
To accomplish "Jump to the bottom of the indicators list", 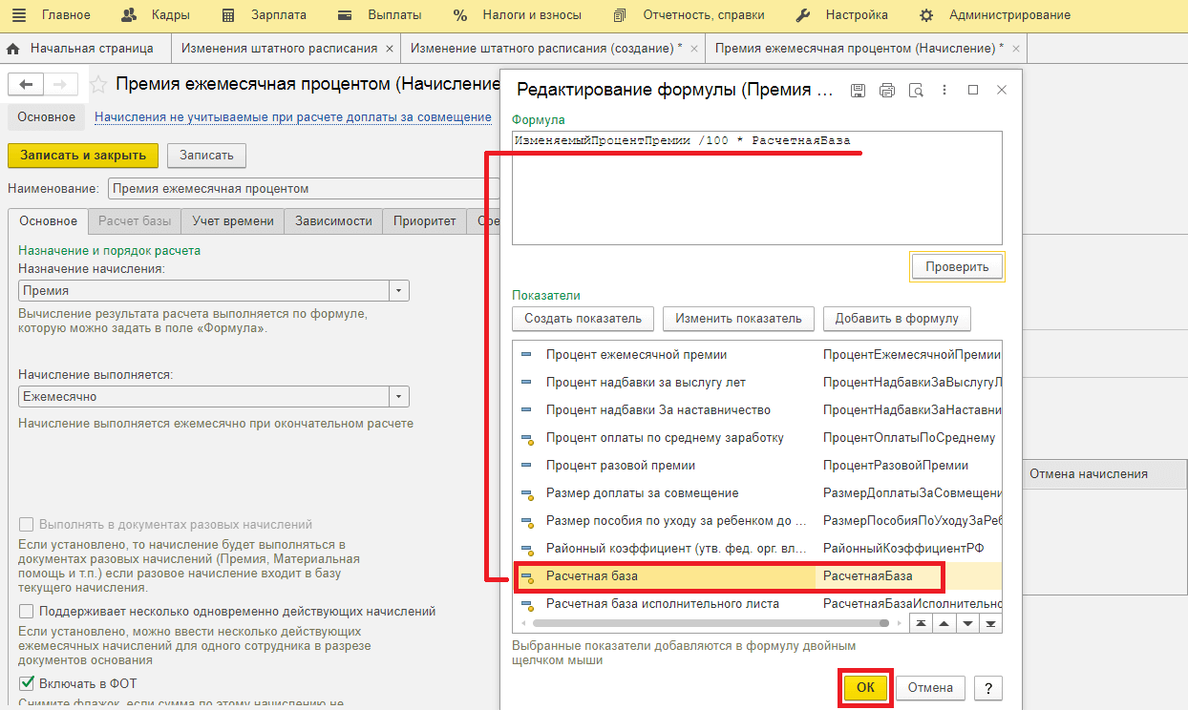I will tap(991, 623).
